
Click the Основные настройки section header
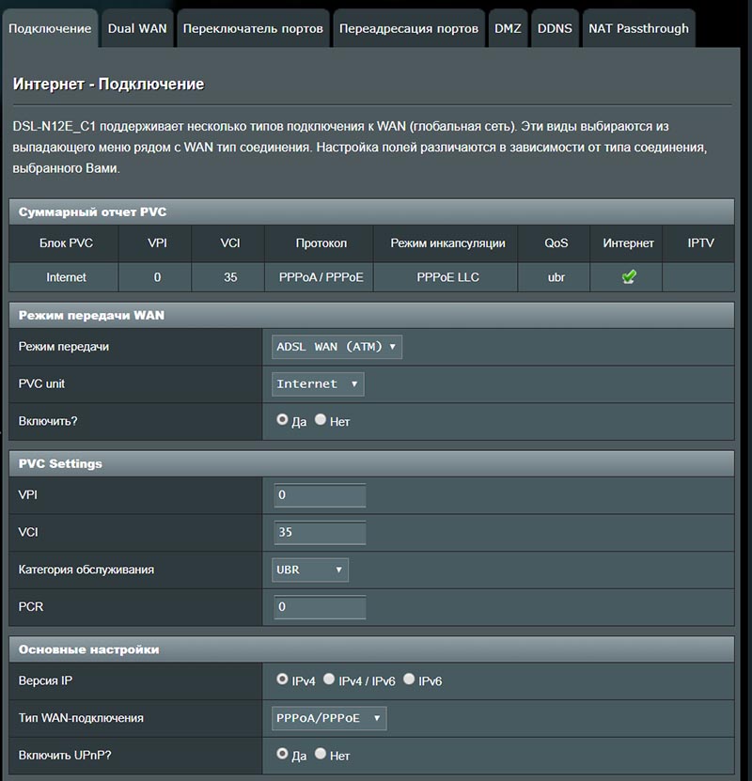(371, 649)
